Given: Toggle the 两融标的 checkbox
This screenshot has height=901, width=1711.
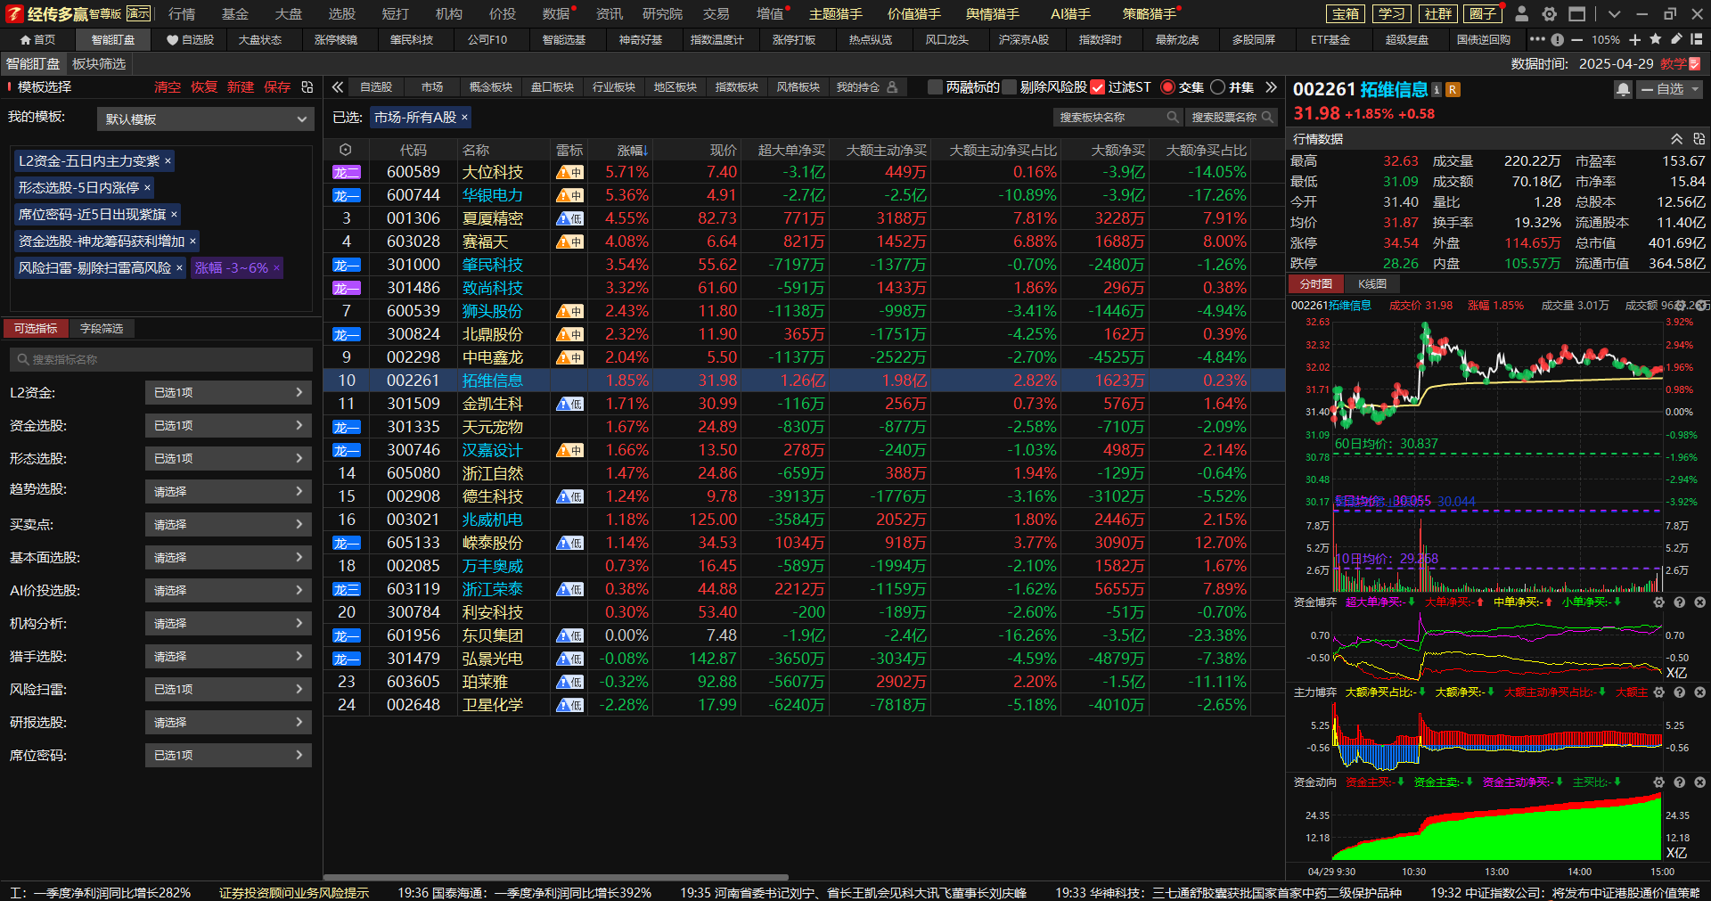Looking at the screenshot, I should [x=935, y=87].
